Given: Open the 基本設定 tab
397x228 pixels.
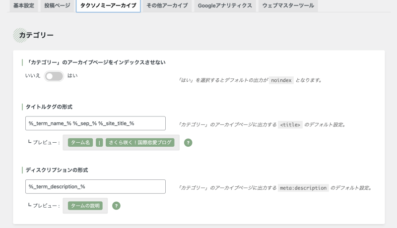Looking at the screenshot, I should coord(24,5).
